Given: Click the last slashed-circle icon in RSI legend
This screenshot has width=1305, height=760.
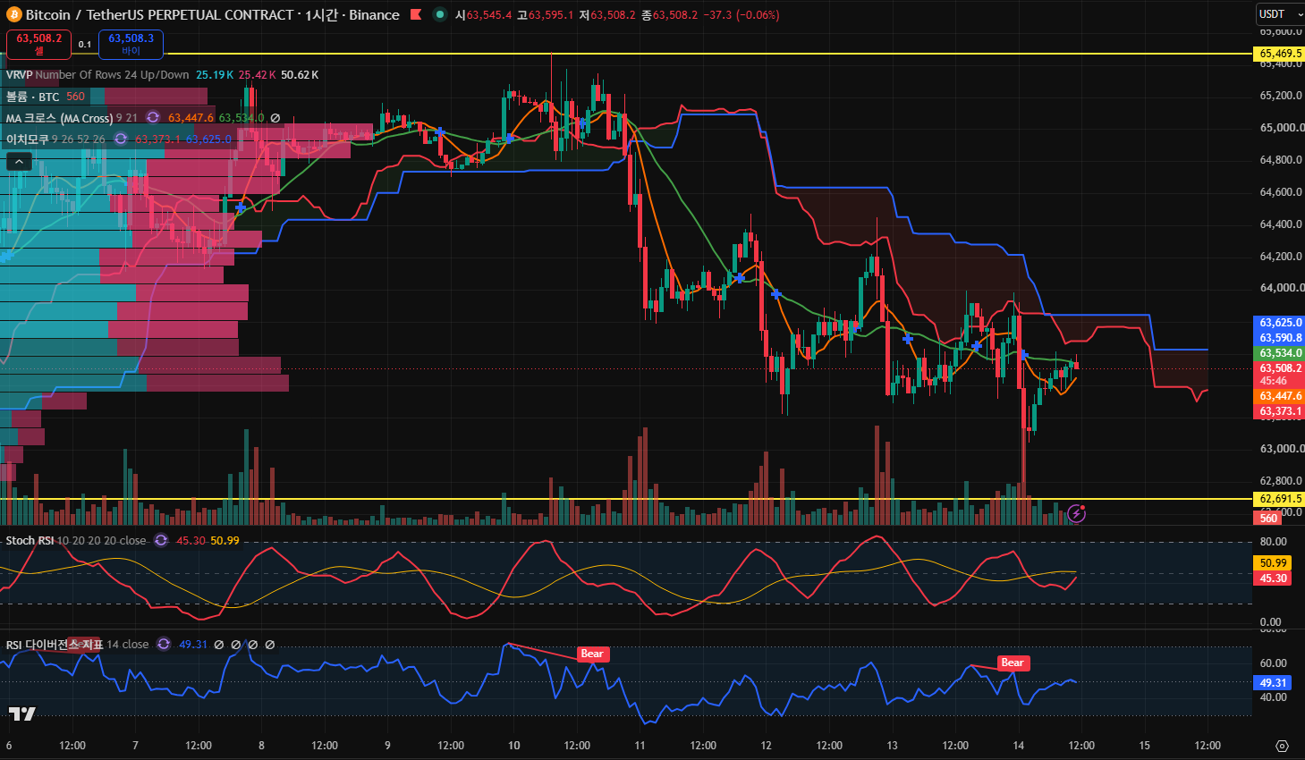Looking at the screenshot, I should [x=270, y=645].
